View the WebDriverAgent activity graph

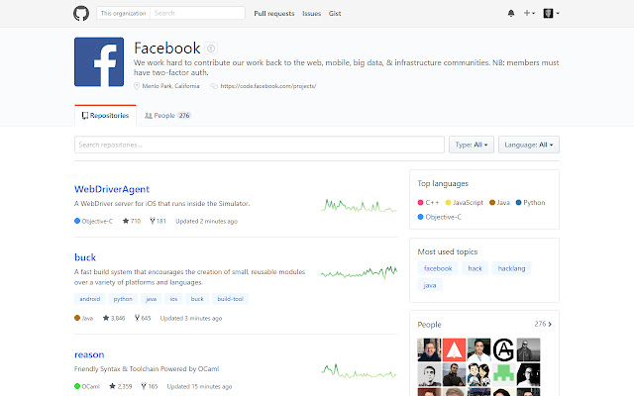click(359, 206)
